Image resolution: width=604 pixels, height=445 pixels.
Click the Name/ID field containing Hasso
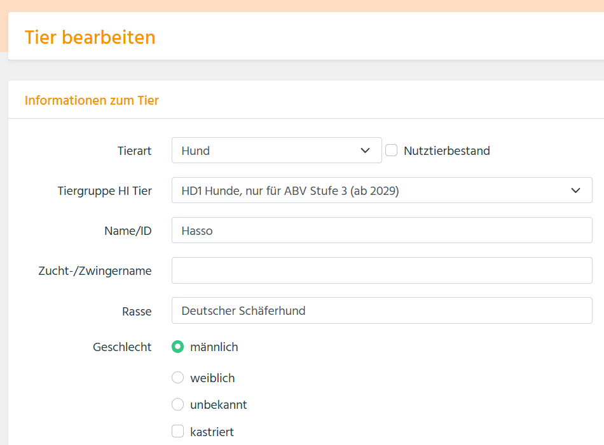[381, 230]
